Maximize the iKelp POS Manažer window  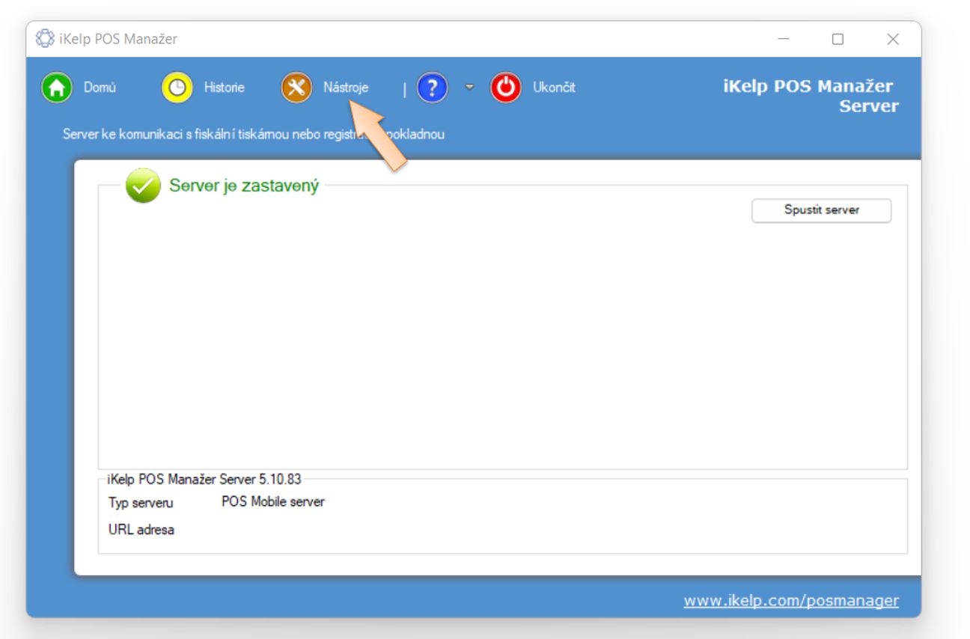pos(838,39)
